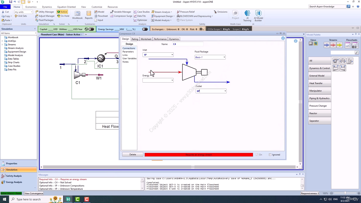This screenshot has width=361, height=203.
Task: Open the Utility Manager
Action: [45, 12]
